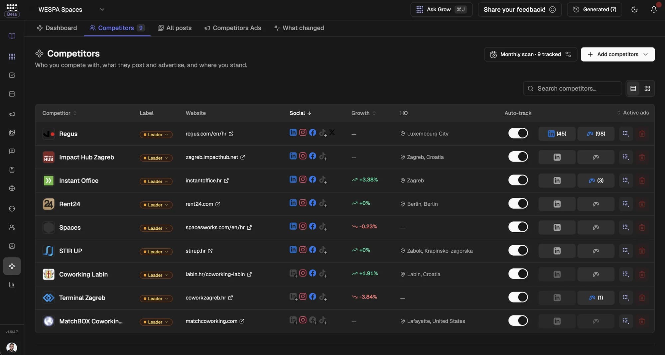Image resolution: width=665 pixels, height=355 pixels.
Task: Open the calendar icon in sidebar
Action: (x=12, y=94)
